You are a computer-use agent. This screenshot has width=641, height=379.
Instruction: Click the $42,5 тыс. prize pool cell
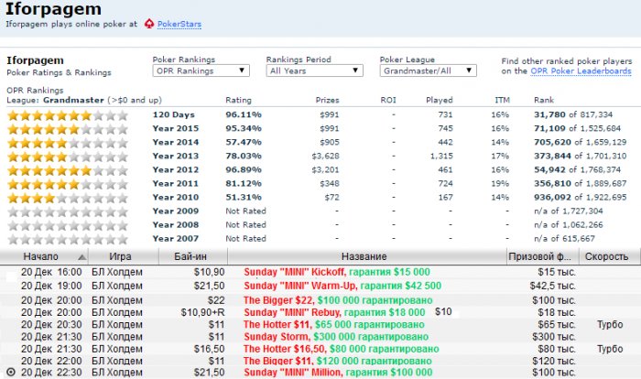point(553,286)
